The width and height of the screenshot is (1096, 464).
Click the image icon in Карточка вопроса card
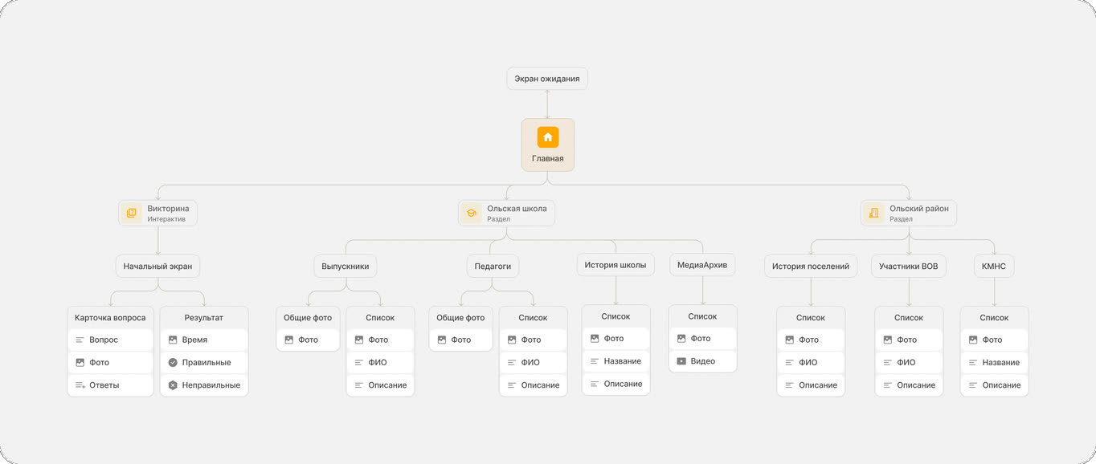[80, 362]
